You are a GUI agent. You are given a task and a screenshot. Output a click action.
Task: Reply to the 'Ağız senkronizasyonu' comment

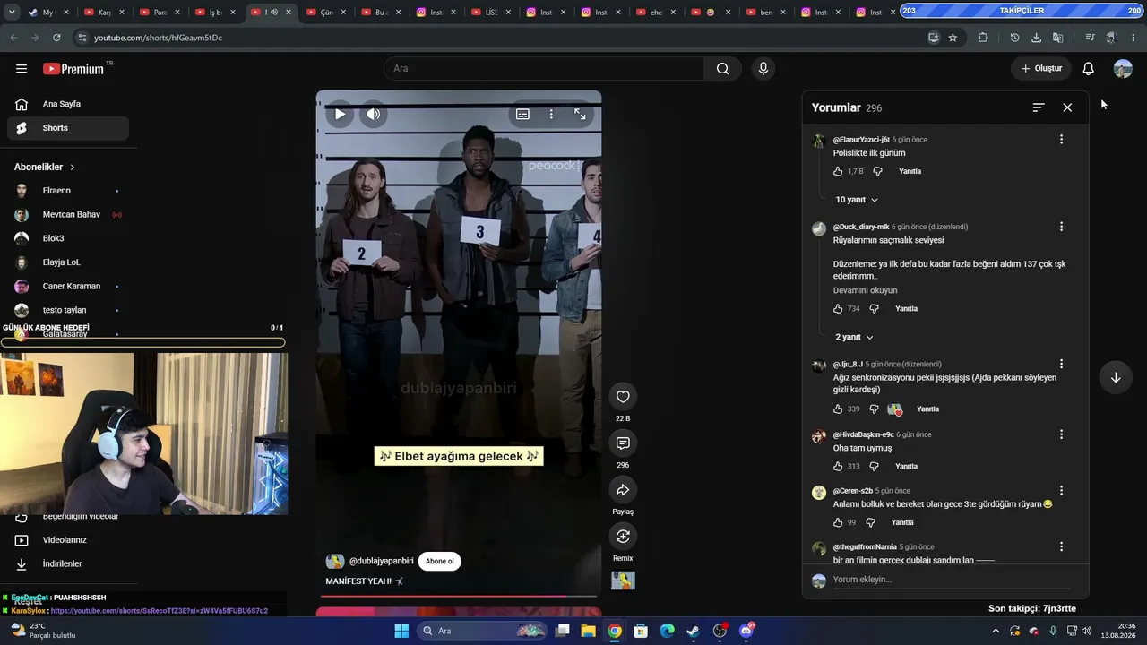[927, 409]
